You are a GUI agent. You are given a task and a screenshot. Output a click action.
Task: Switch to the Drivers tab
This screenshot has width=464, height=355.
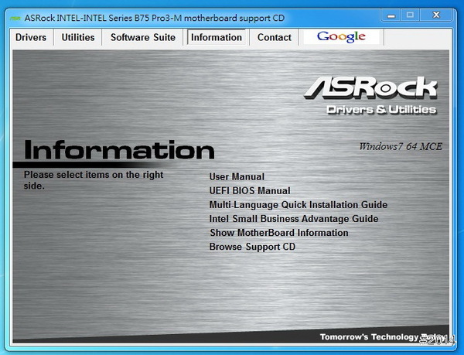click(31, 37)
